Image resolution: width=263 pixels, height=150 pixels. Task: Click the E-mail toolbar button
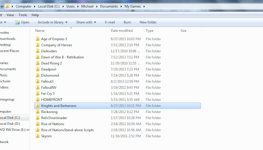[x=110, y=22]
